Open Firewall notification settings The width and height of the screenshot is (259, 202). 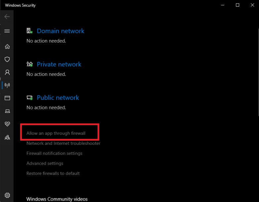(x=54, y=153)
